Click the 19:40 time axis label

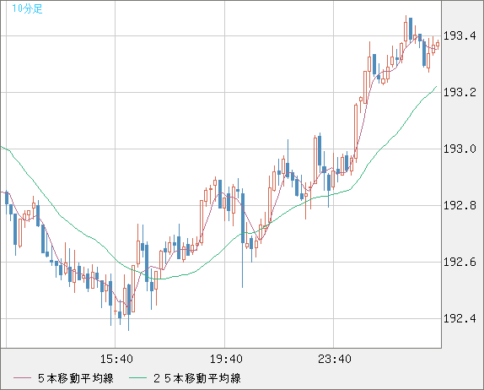click(226, 359)
